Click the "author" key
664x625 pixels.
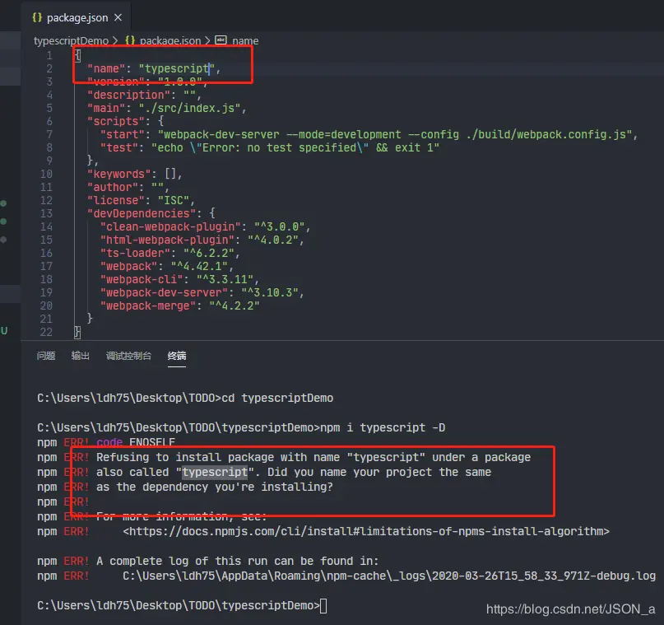113,187
